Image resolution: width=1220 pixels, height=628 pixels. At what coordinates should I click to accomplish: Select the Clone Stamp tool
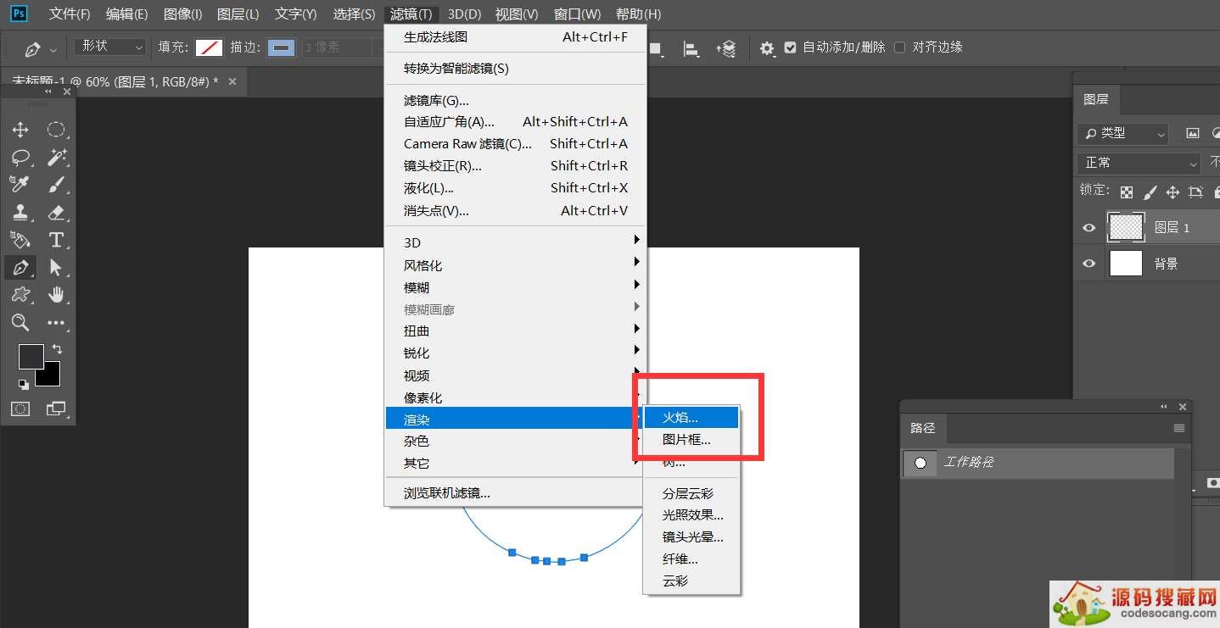point(20,213)
